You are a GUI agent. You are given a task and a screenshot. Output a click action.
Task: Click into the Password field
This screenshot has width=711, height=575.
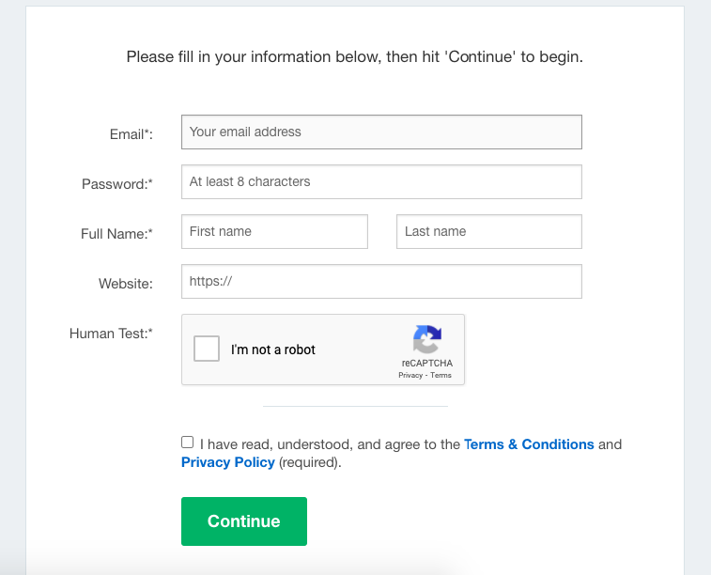pyautogui.click(x=381, y=182)
